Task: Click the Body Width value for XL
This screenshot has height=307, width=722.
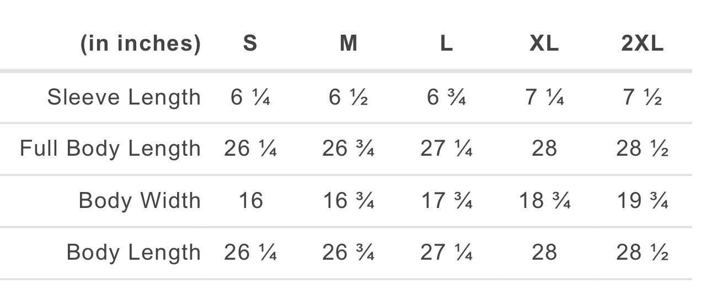Action: coord(544,200)
